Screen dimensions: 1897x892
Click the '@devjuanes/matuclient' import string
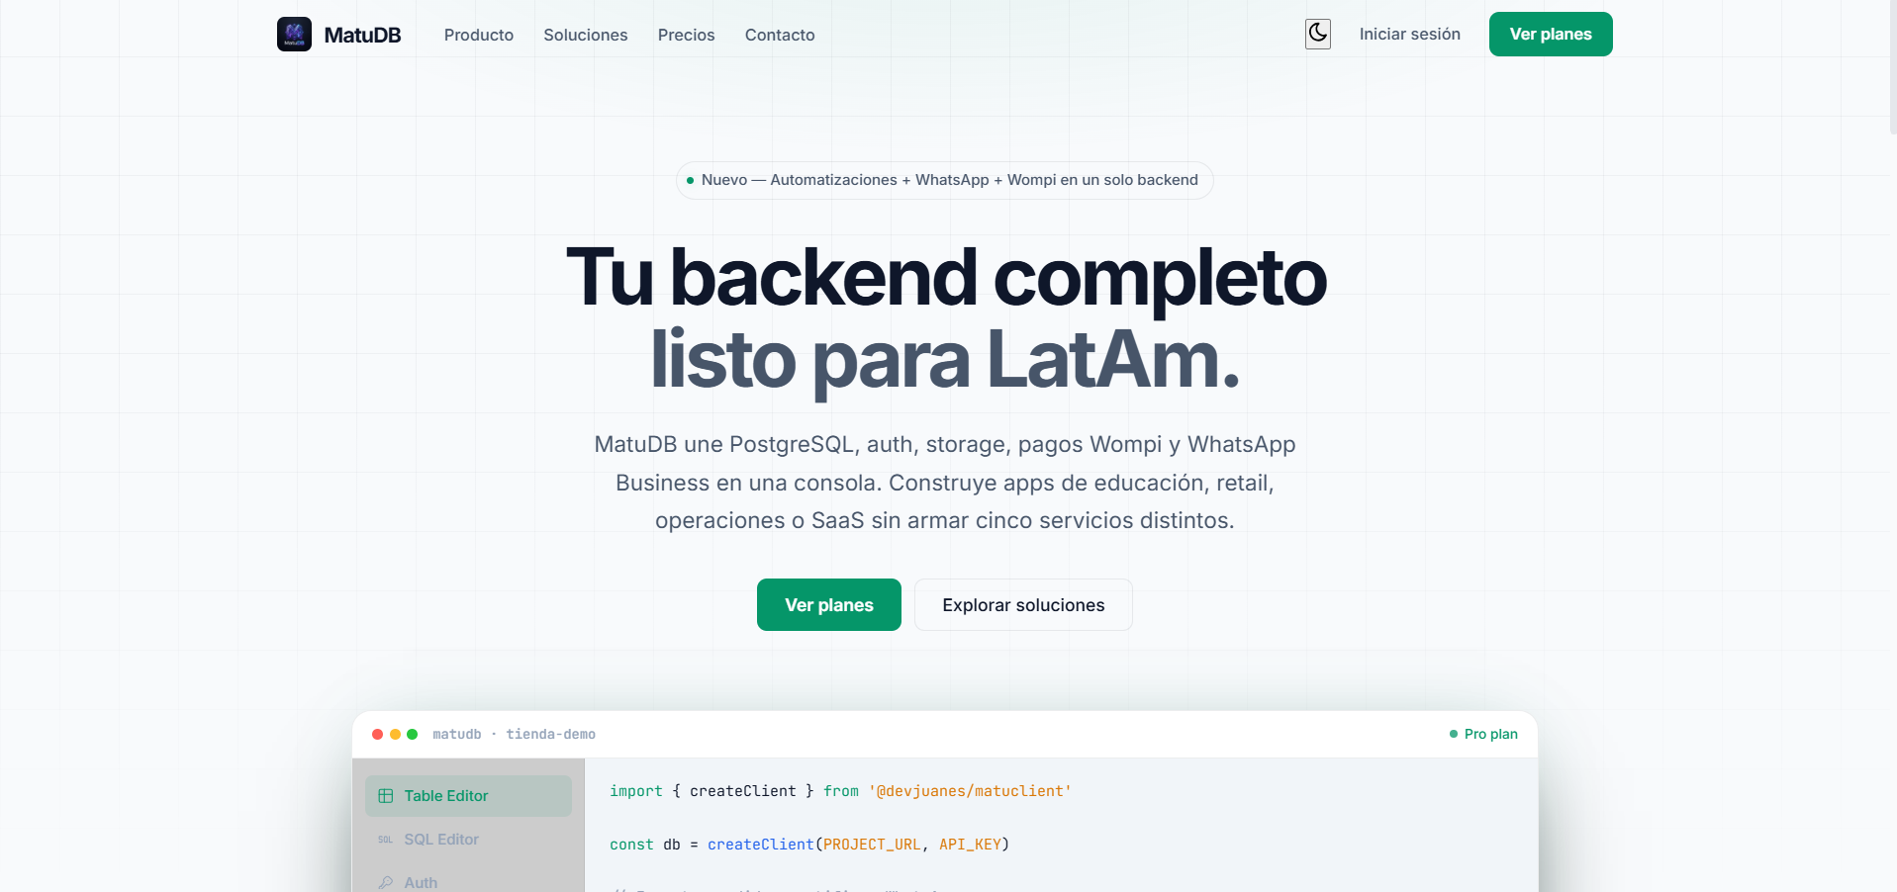(x=970, y=791)
